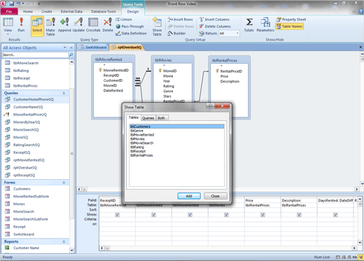Switch to the Database Tools tab
The height and width of the screenshot is (261, 364).
click(104, 11)
